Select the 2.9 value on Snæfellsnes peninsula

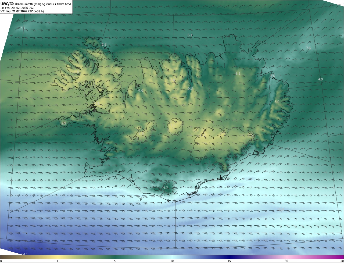64,123
